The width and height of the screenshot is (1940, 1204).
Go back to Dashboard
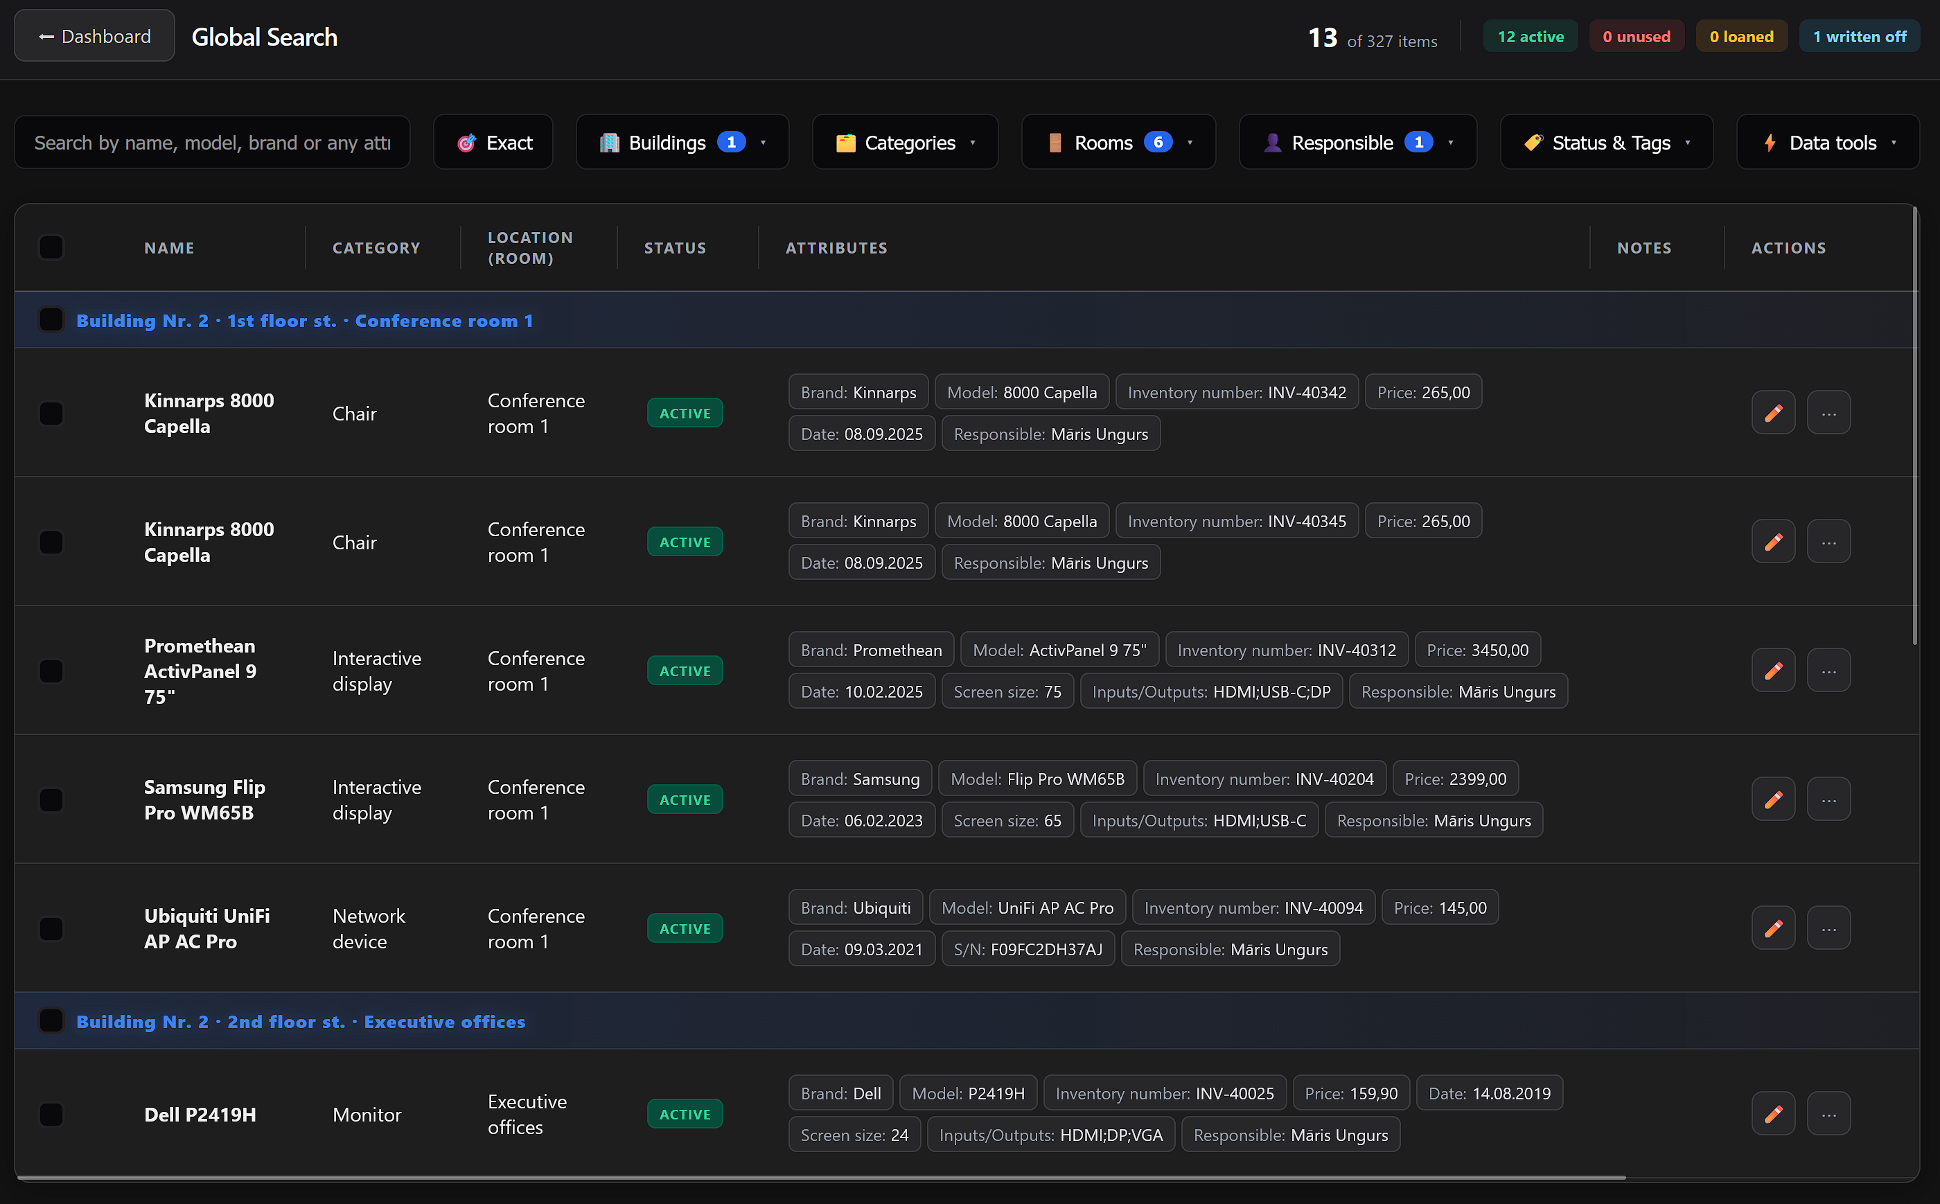coord(95,37)
